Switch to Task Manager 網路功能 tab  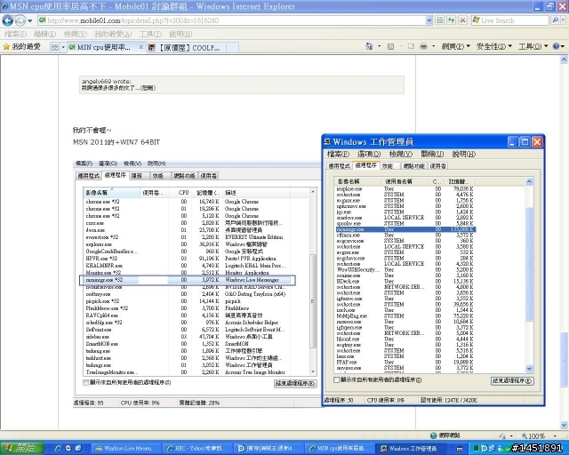click(413, 166)
